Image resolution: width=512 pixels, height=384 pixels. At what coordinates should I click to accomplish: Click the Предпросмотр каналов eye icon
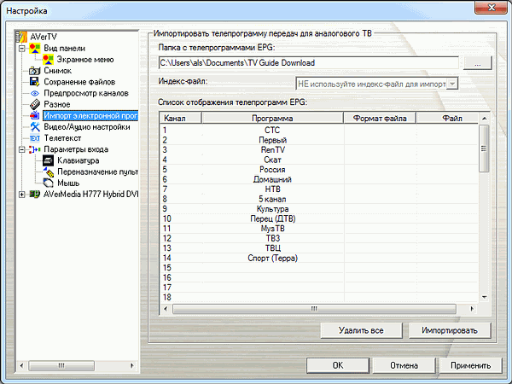tap(35, 93)
